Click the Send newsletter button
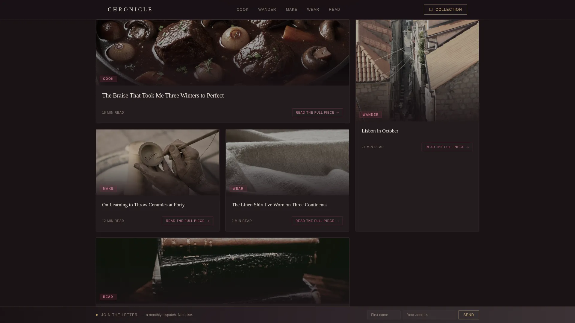 point(469,315)
